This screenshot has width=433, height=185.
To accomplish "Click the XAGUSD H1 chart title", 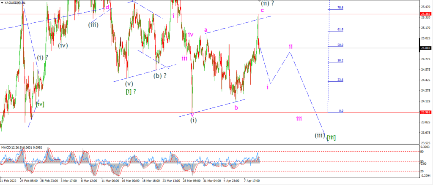I will point(15,3).
